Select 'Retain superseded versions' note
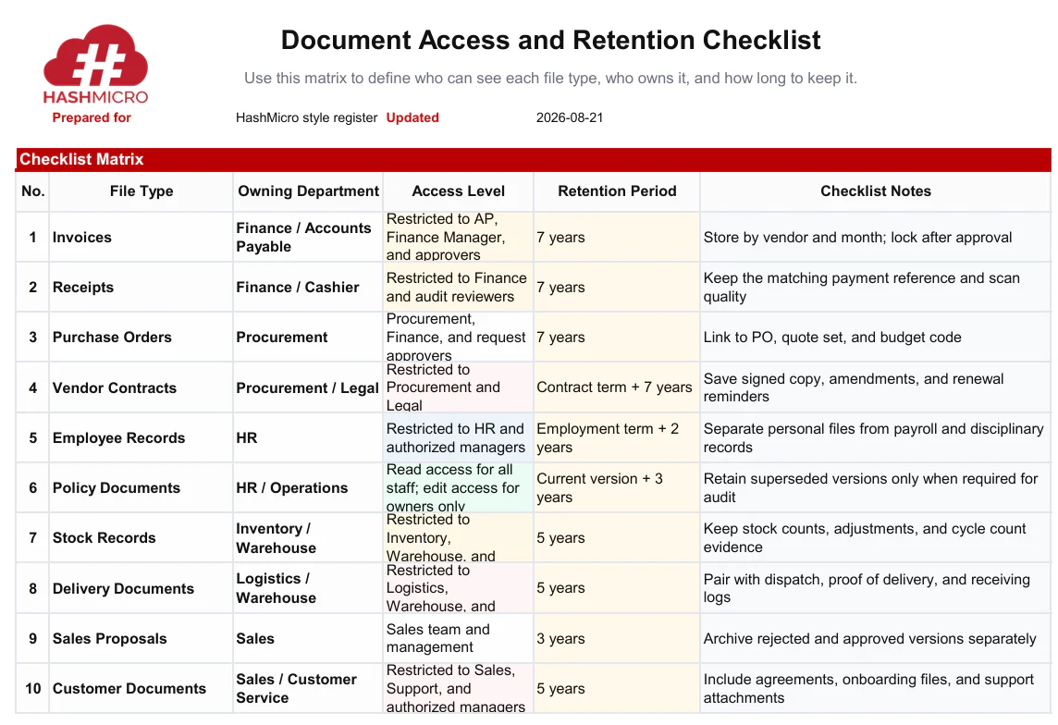The height and width of the screenshot is (725, 1058). tap(875, 487)
